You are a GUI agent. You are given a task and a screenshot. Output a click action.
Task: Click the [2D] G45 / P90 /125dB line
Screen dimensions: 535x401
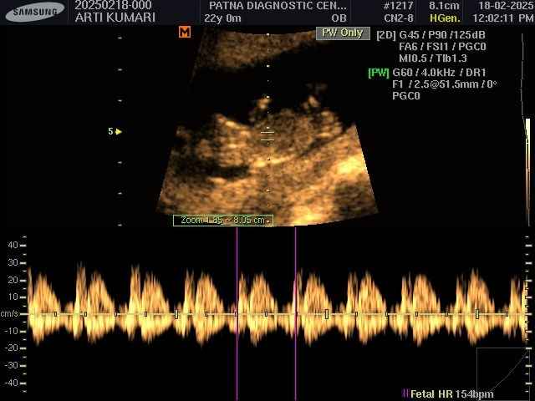(x=431, y=35)
